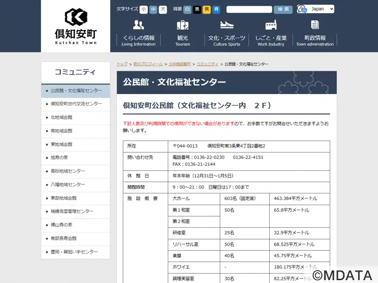This screenshot has width=378, height=283.
Task: Set font size to 小 (small)
Action: pyautogui.click(x=143, y=9)
